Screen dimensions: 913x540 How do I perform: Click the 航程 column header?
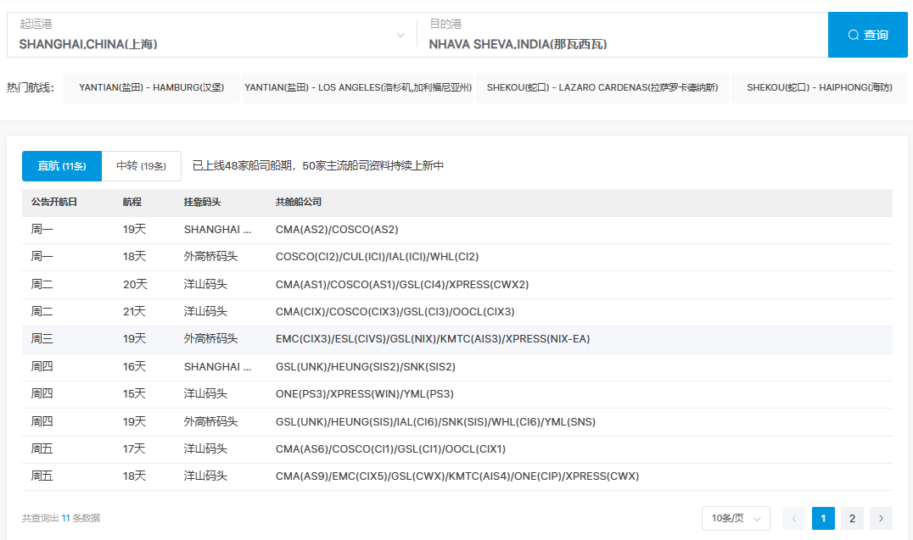tap(132, 203)
